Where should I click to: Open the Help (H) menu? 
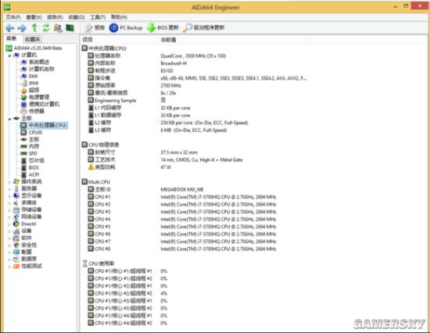119,17
